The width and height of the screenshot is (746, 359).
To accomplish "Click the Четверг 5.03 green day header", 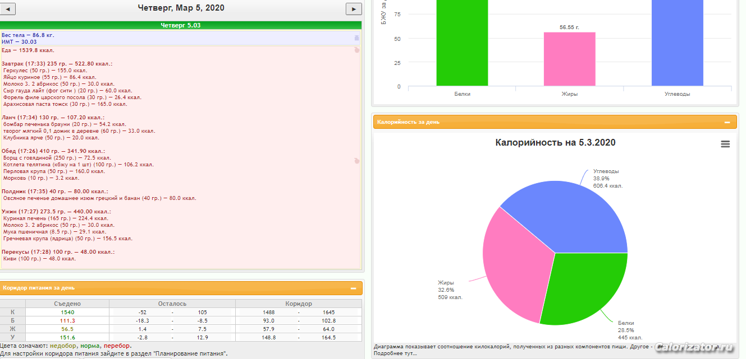I will (x=181, y=25).
